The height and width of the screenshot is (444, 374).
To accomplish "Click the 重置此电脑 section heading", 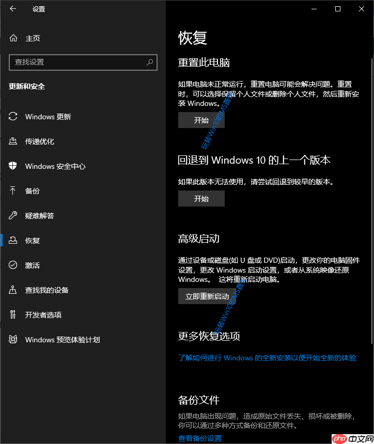I will pyautogui.click(x=204, y=62).
